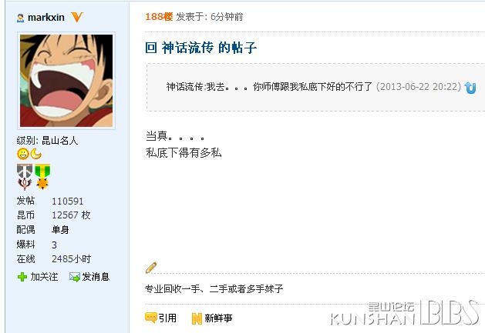Click the green plus follow icon
The image size is (485, 333).
22,277
